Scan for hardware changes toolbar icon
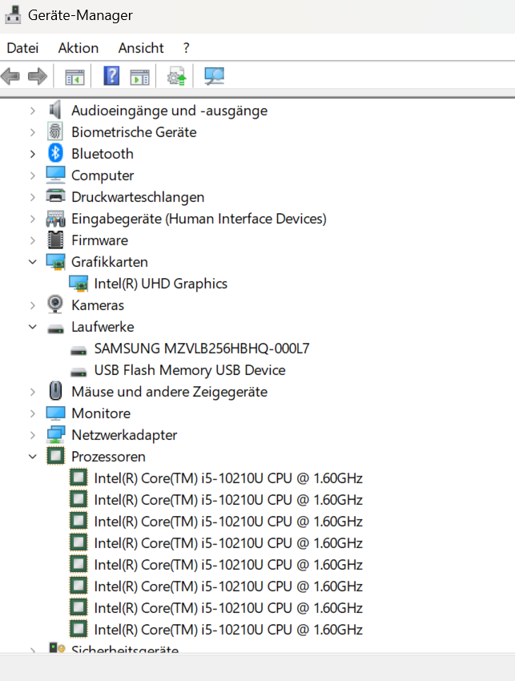 (214, 76)
